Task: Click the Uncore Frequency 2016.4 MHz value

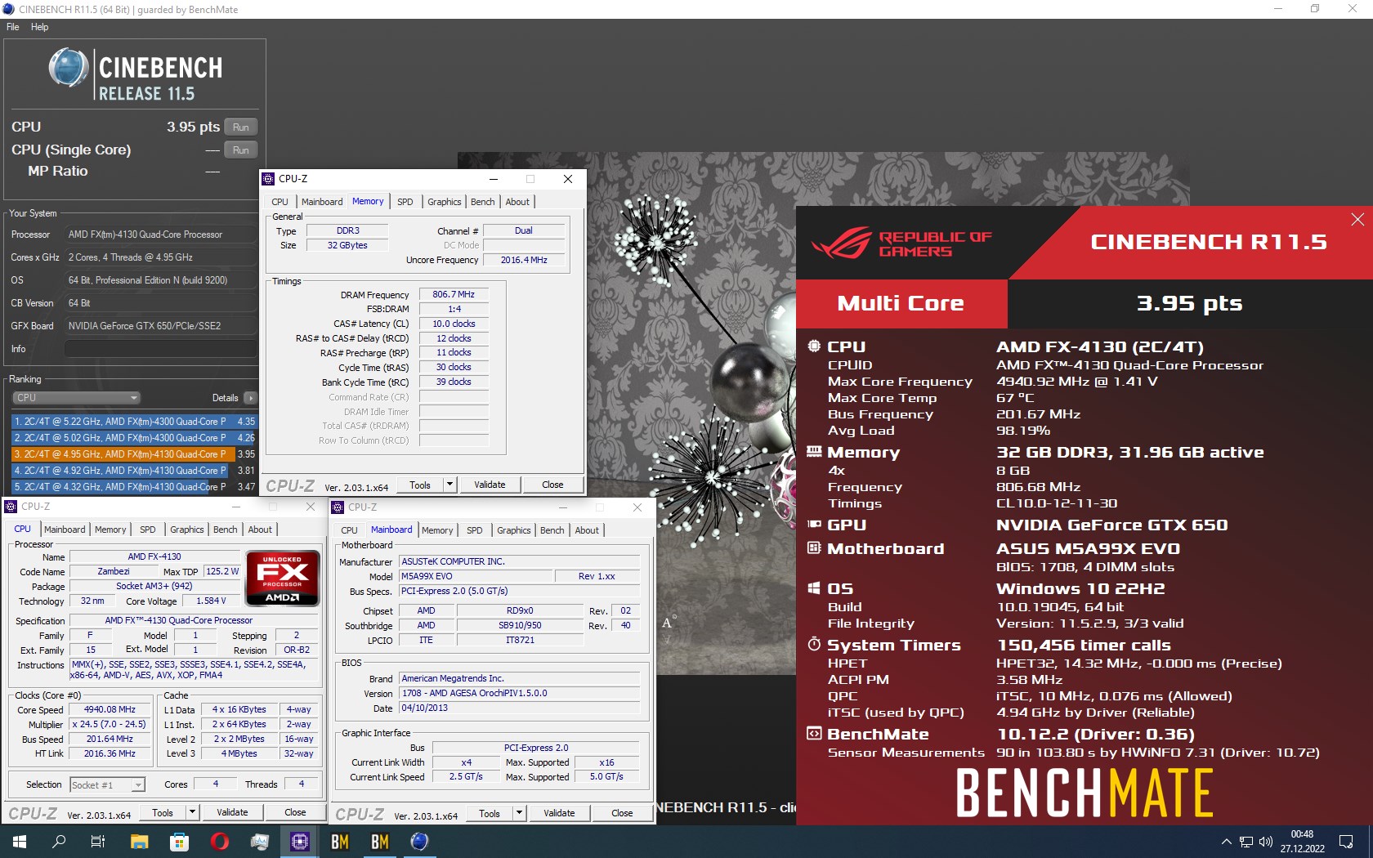Action: (x=524, y=260)
